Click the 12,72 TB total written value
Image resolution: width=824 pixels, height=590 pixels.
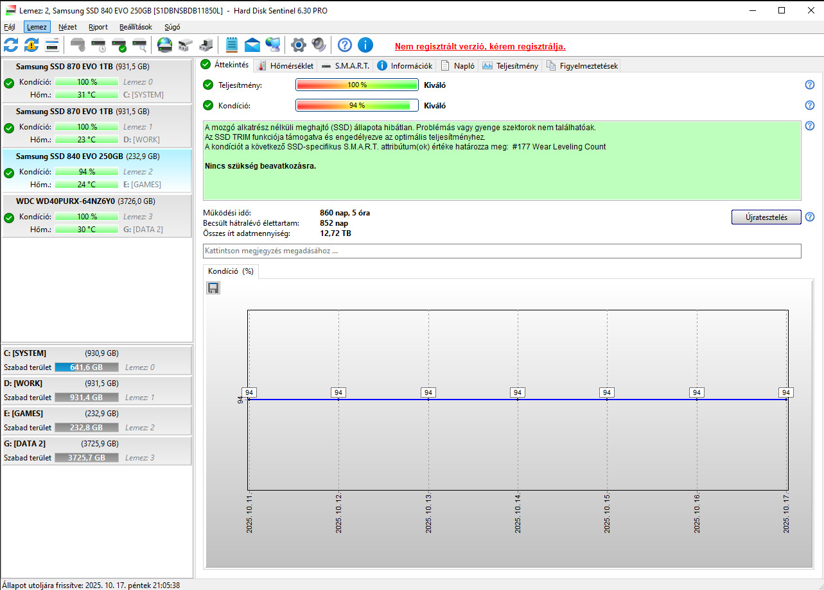[336, 233]
